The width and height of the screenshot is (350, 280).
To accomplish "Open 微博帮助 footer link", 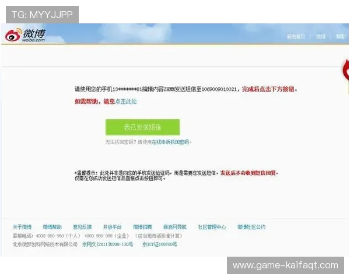I will click(52, 227).
